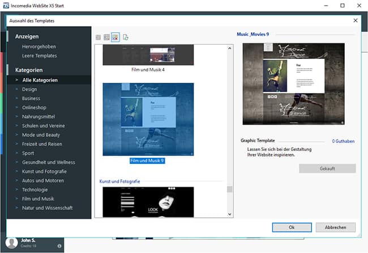Show Hervorgehoben templates
This screenshot has height=253, width=368.
pyautogui.click(x=39, y=47)
